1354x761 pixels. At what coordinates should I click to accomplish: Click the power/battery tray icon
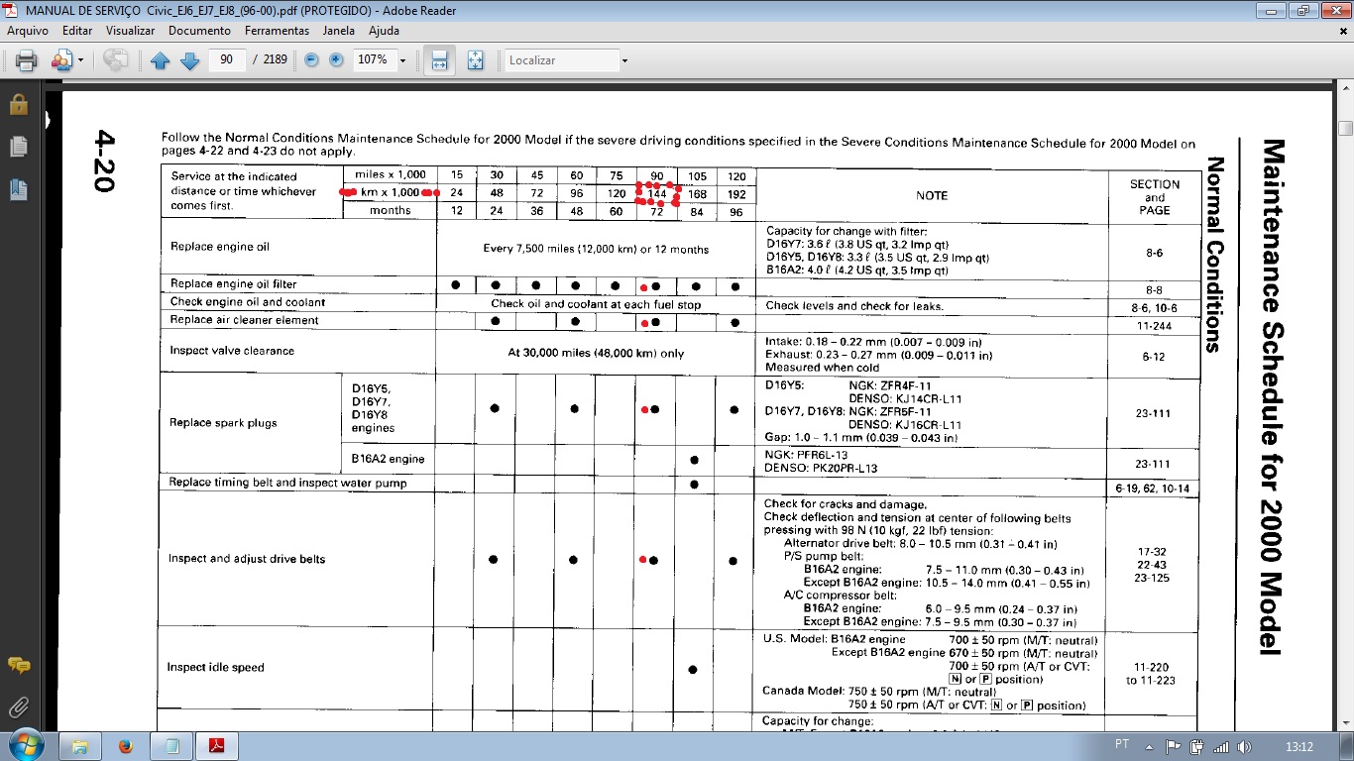coord(1197,747)
